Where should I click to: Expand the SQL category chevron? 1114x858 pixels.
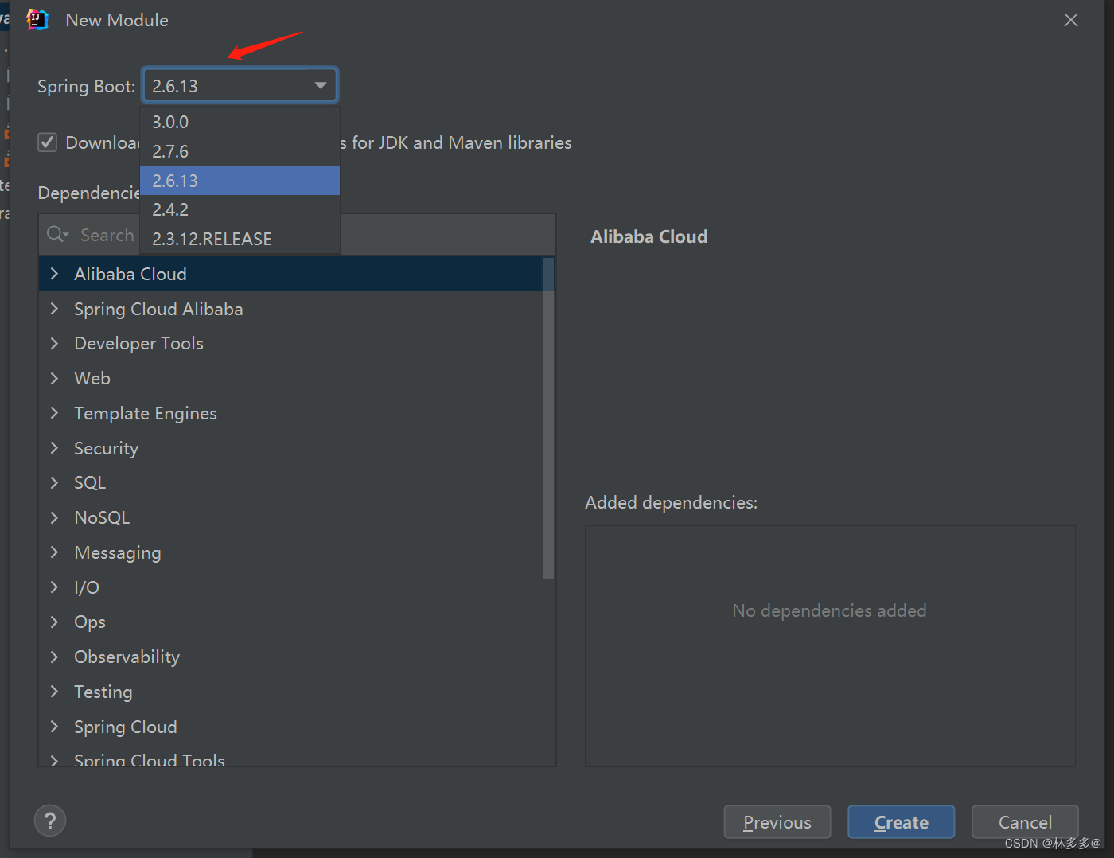[54, 482]
